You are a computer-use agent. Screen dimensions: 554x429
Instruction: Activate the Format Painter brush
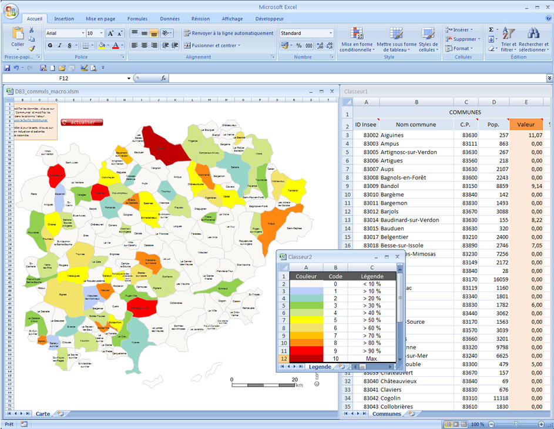pyautogui.click(x=32, y=48)
